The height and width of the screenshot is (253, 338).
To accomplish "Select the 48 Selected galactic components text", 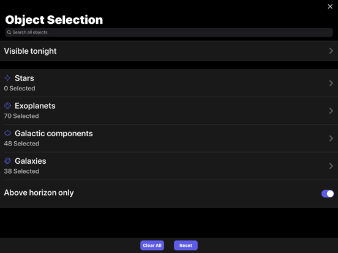I will click(21, 144).
